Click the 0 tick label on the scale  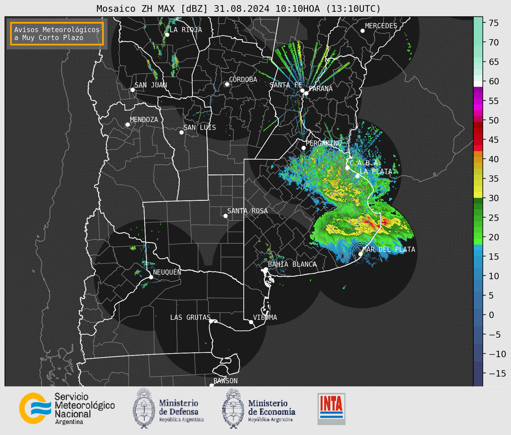[x=491, y=315]
